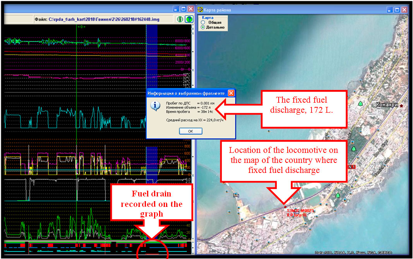413x259 pixels.
Task: Select the Детально map radio option
Action: (202, 27)
